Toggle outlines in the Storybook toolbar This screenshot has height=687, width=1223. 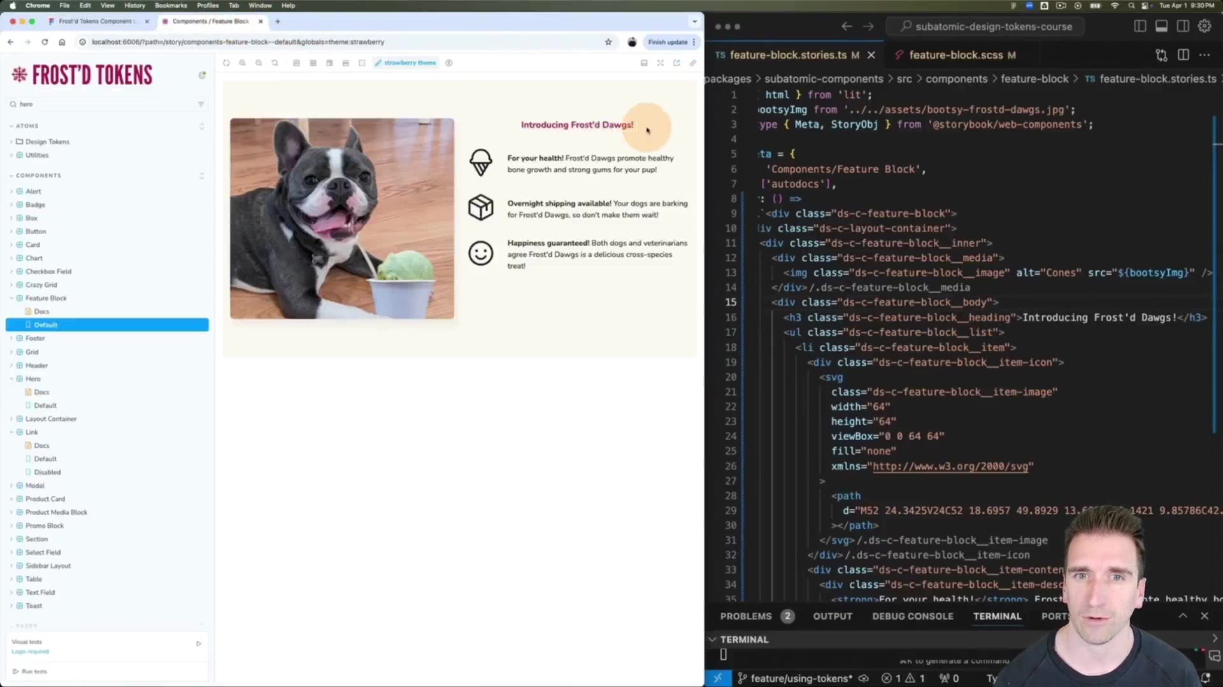(362, 63)
